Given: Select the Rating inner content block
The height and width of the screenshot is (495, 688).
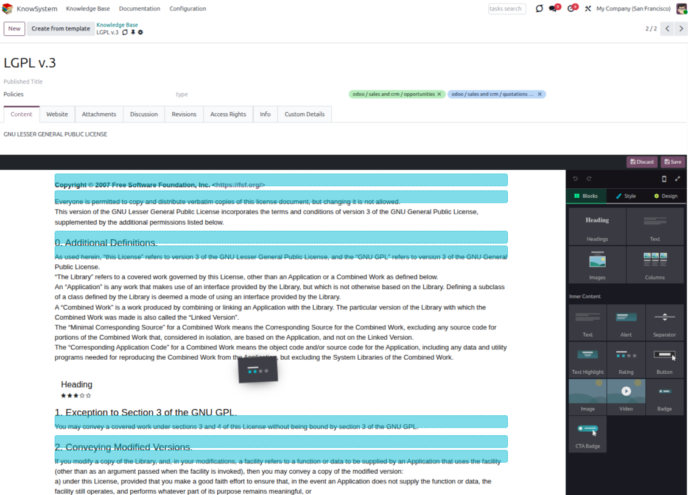Looking at the screenshot, I should pos(626,359).
